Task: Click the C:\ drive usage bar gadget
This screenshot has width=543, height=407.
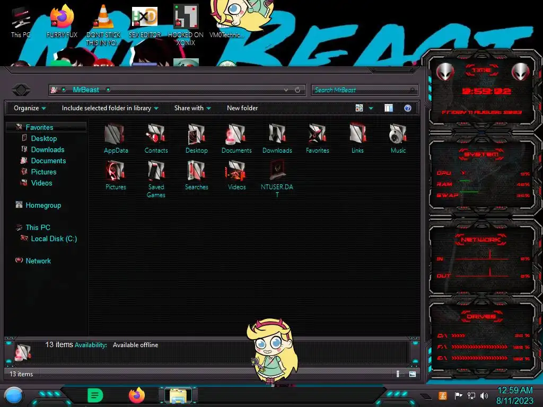Action: pyautogui.click(x=484, y=335)
